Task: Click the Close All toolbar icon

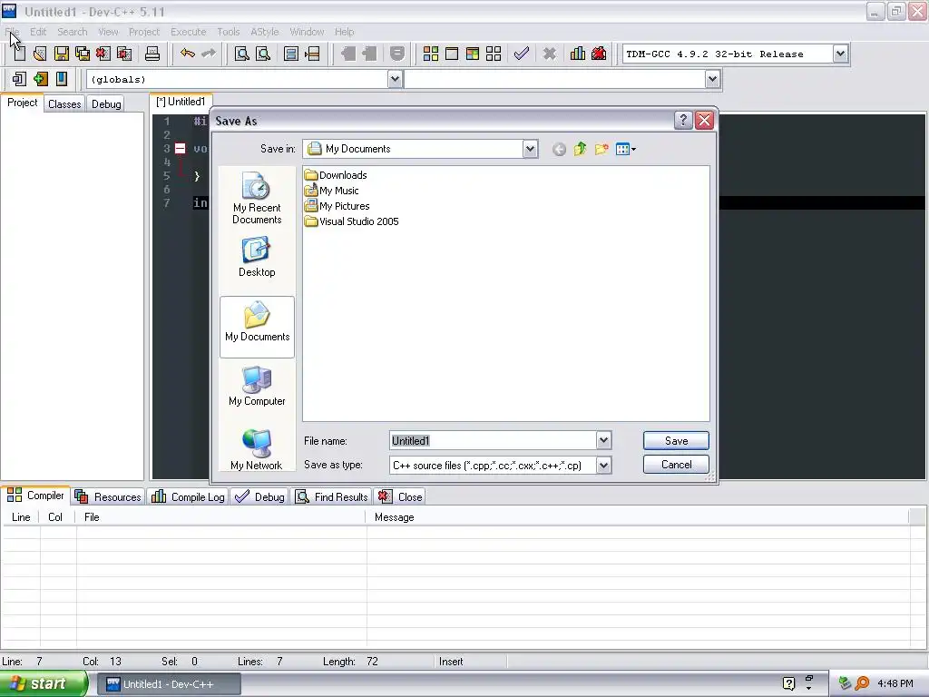Action: 124,54
